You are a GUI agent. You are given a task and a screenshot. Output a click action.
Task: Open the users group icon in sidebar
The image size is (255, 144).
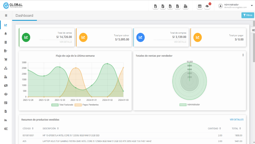pos(6,94)
